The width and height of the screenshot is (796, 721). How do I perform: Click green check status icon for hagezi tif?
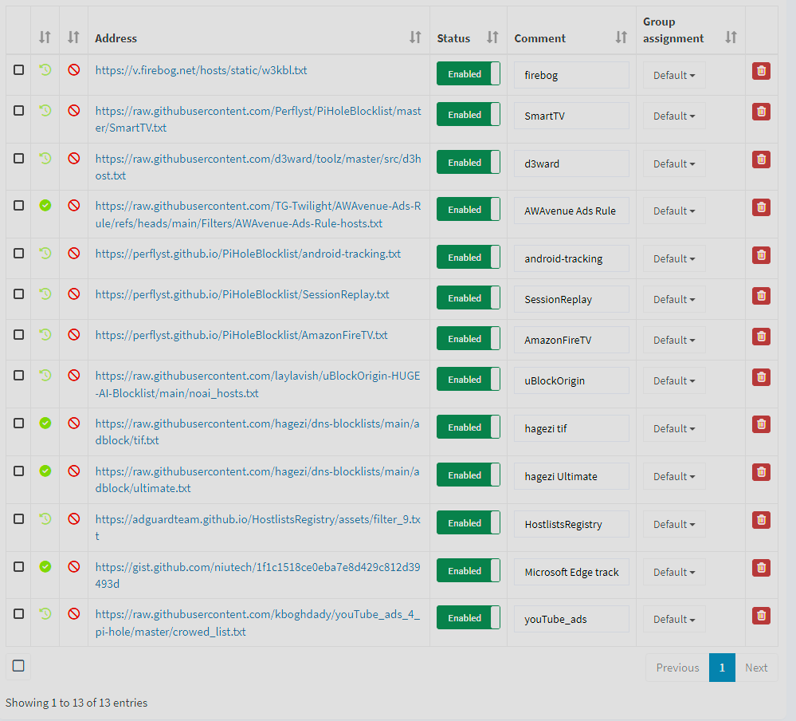click(x=45, y=423)
